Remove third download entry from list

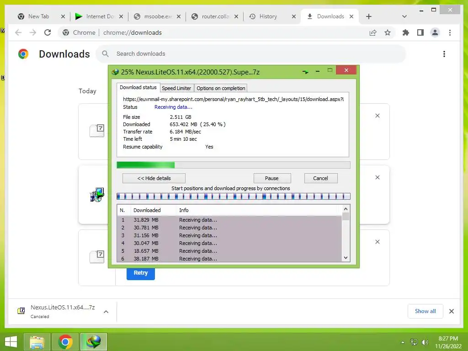pyautogui.click(x=377, y=242)
